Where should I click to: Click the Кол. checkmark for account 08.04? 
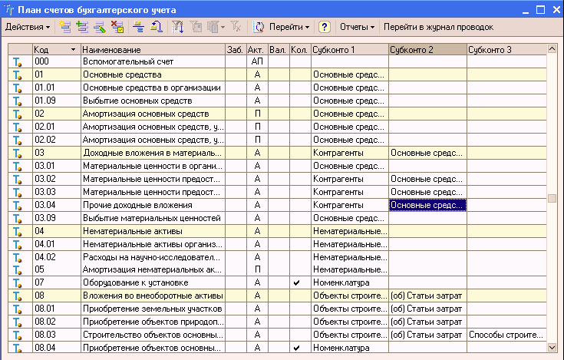(x=296, y=348)
